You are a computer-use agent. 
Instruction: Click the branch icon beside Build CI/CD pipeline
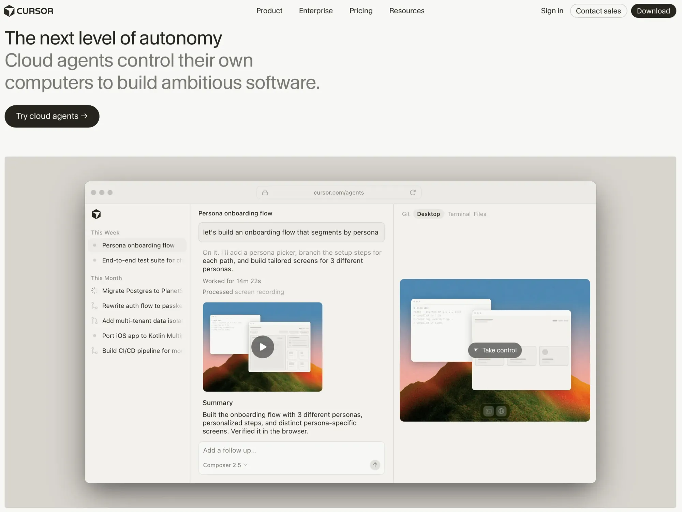[x=94, y=351]
